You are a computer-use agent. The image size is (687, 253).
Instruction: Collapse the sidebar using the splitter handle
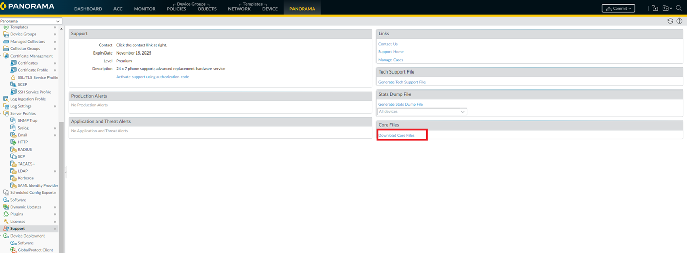pyautogui.click(x=65, y=171)
